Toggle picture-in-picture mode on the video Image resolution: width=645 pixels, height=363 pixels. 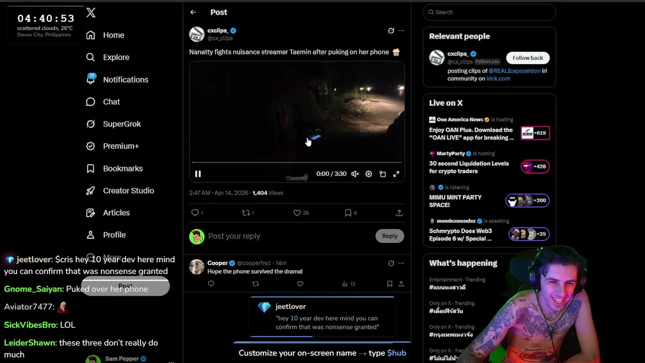pyautogui.click(x=382, y=174)
